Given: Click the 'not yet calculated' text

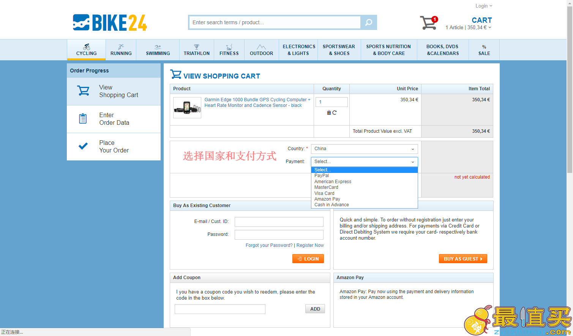Looking at the screenshot, I should [472, 177].
